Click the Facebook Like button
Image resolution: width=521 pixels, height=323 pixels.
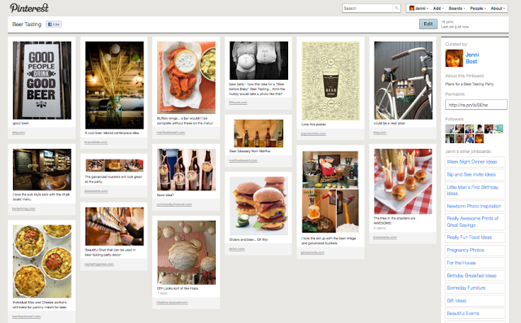click(54, 24)
